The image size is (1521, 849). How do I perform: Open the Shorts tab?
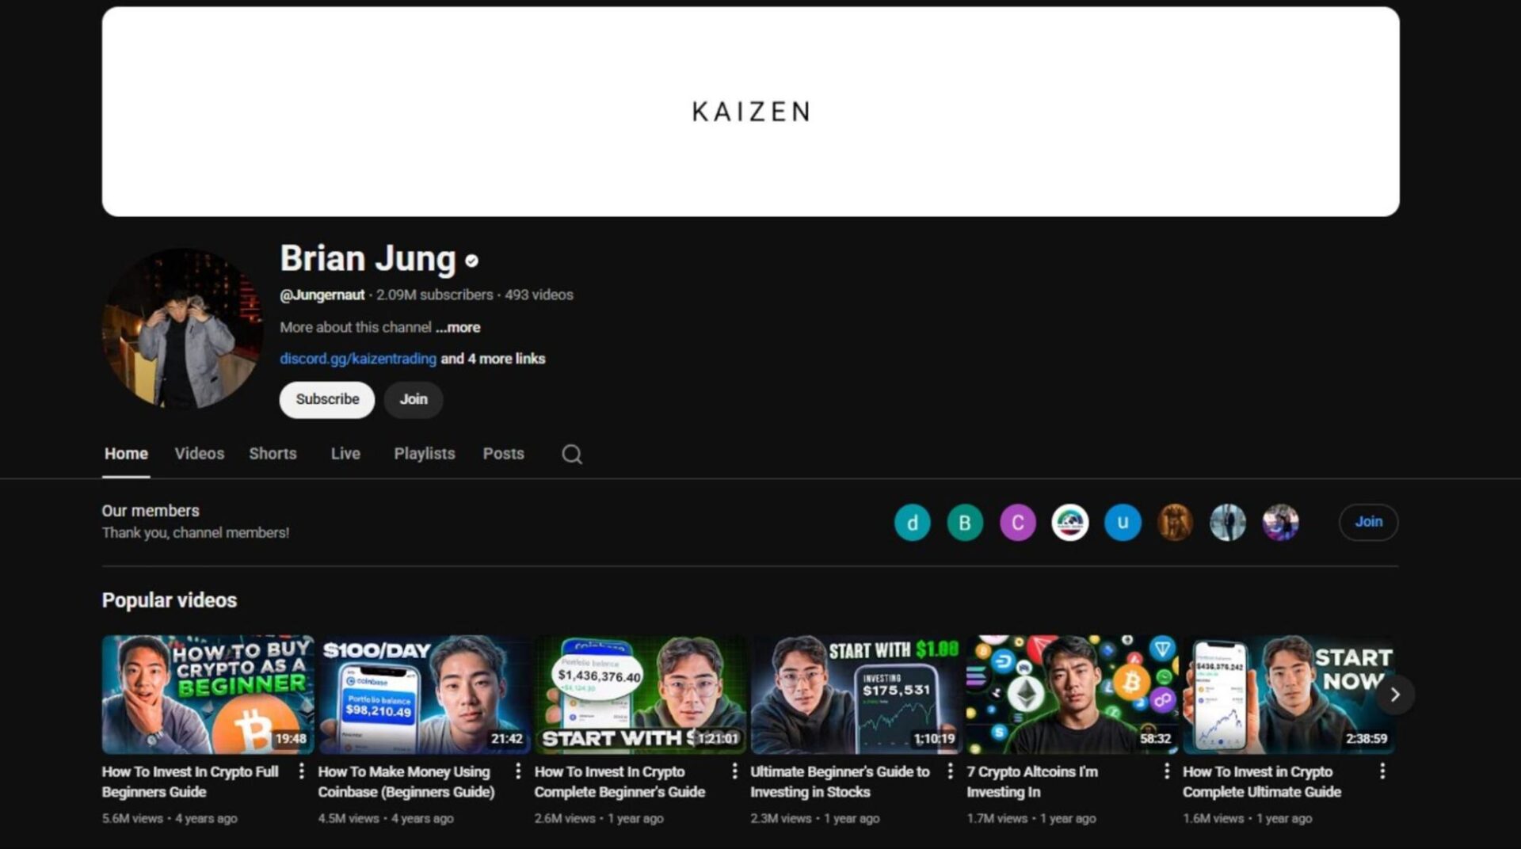pos(273,454)
